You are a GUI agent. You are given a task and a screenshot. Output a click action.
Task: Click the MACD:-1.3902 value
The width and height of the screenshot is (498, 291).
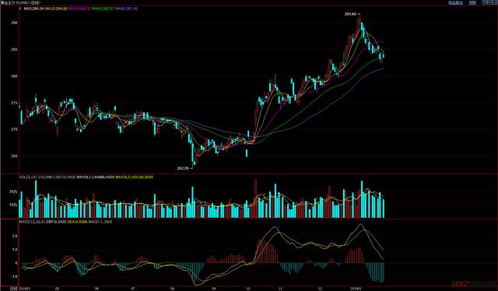[100, 222]
